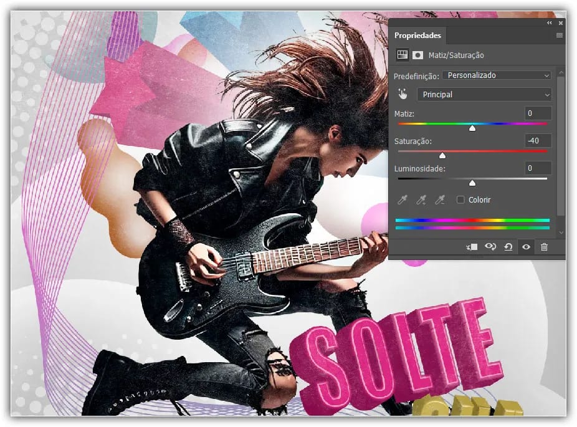Image resolution: width=577 pixels, height=427 pixels.
Task: Toggle adjustment layer visibility eye
Action: pos(527,247)
